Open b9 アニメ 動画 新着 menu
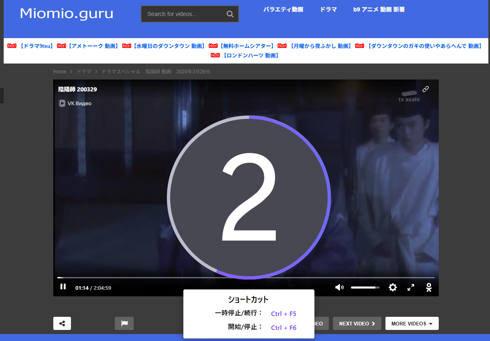This screenshot has width=490, height=341. [379, 9]
